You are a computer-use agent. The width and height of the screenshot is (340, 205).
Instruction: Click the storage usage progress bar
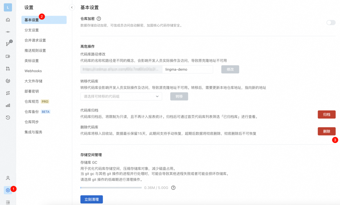[x=111, y=188]
